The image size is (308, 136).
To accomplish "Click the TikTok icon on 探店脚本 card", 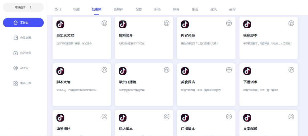I will click(123, 118).
